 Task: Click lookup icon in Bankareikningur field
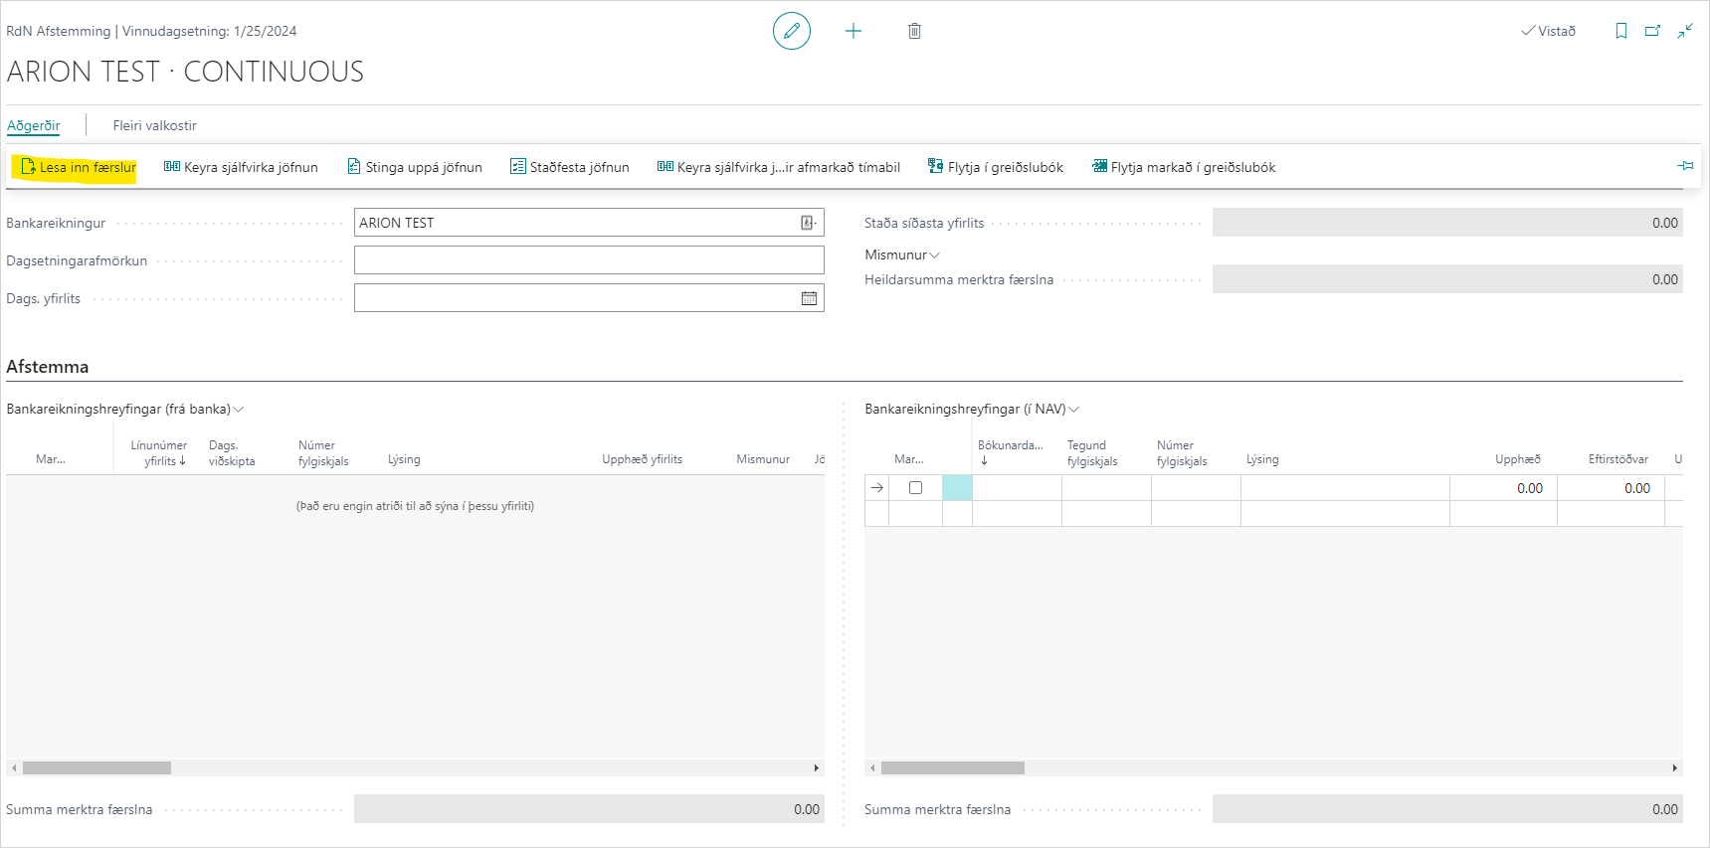point(808,223)
